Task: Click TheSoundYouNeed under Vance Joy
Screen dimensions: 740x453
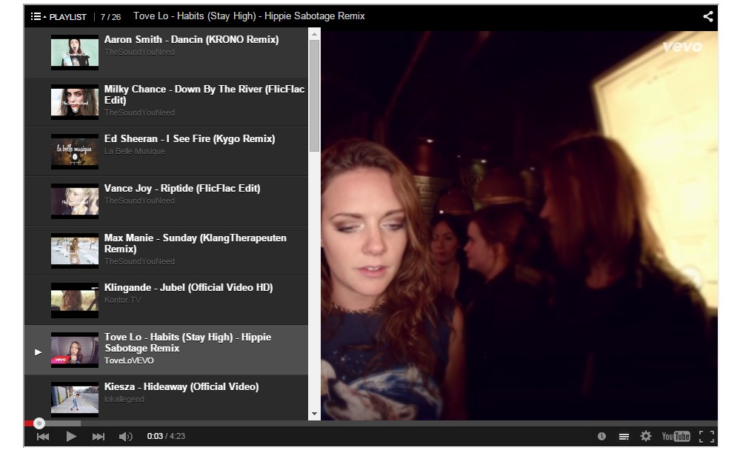Action: coord(139,201)
